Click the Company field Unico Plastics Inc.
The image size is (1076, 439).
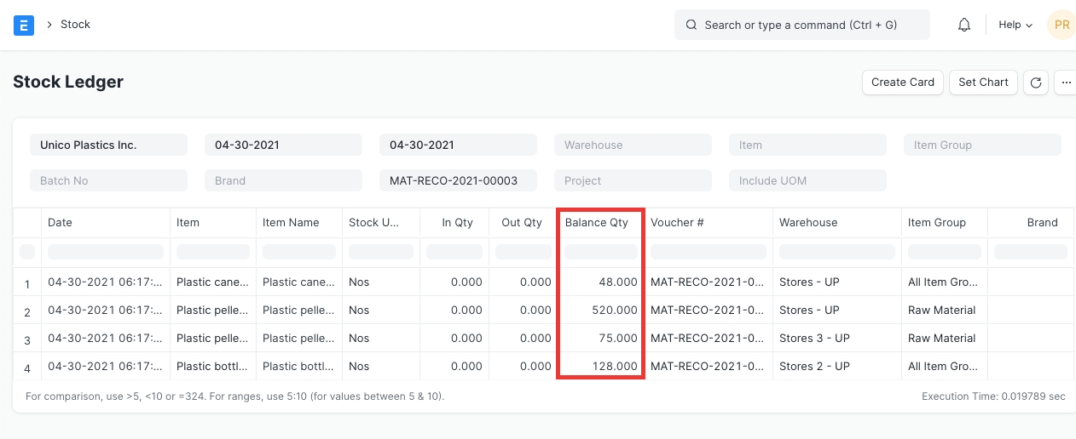pyautogui.click(x=108, y=145)
